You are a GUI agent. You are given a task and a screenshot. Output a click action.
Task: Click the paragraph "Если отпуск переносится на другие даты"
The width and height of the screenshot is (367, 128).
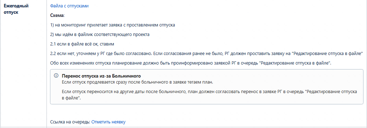210,95
